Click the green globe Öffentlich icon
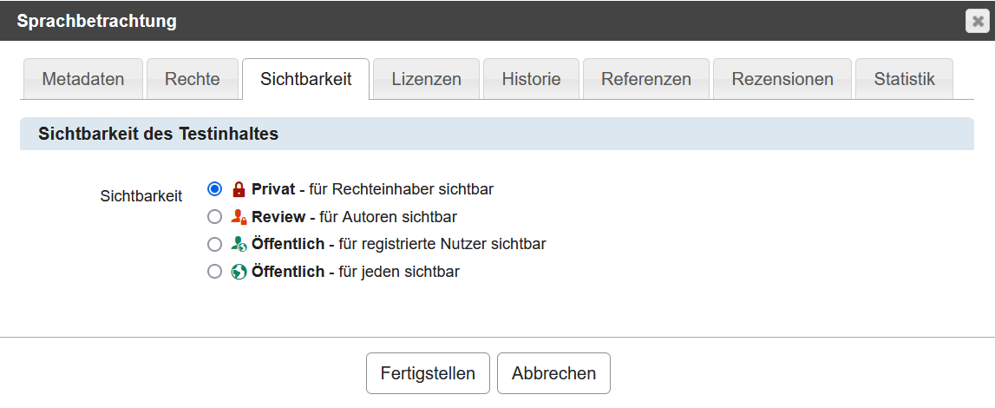 tap(239, 273)
